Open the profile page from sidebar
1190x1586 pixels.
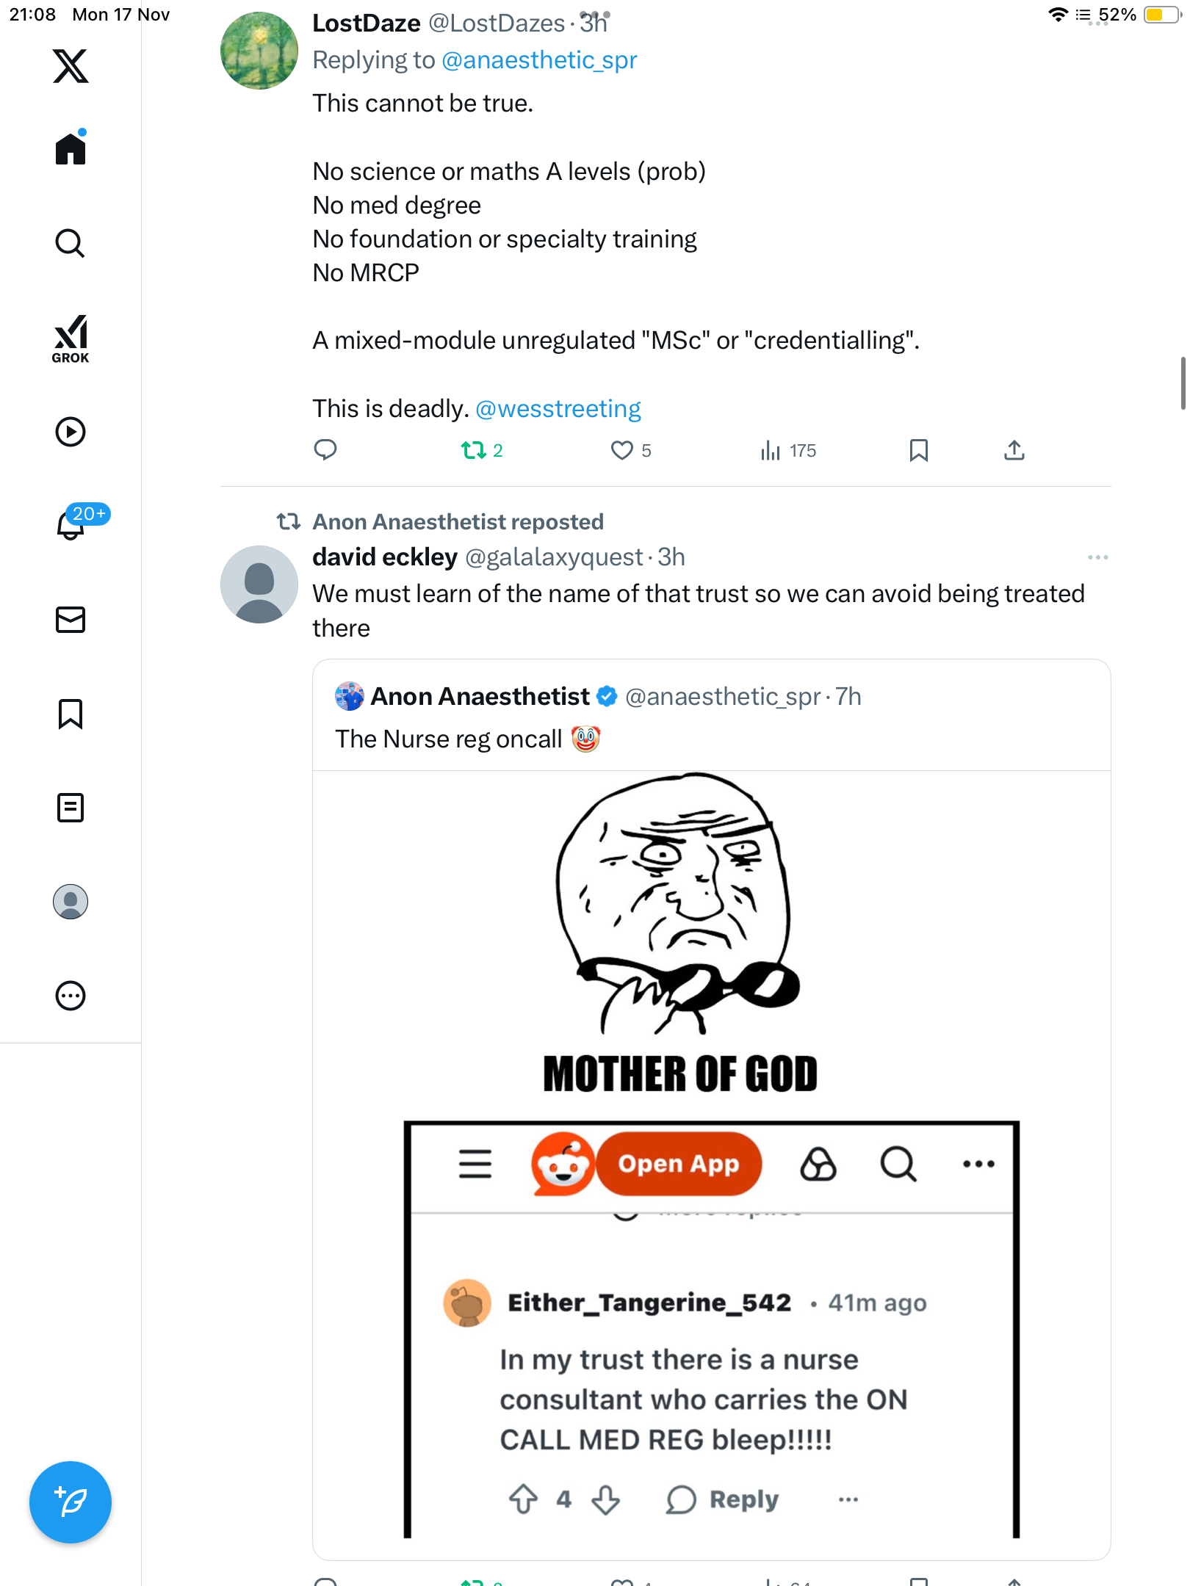point(71,902)
